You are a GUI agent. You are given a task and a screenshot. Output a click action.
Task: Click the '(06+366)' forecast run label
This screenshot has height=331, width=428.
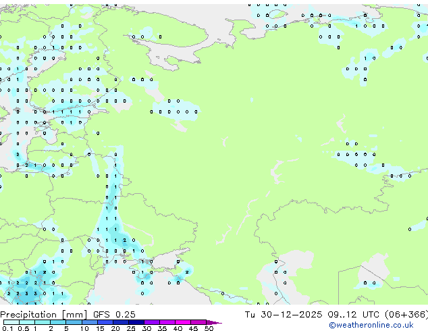pyautogui.click(x=406, y=315)
